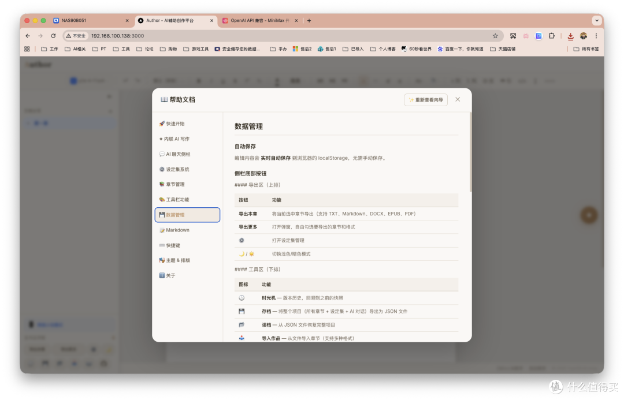This screenshot has height=400, width=624.
Task: Open Chrome three-dot menu
Action: pyautogui.click(x=596, y=36)
